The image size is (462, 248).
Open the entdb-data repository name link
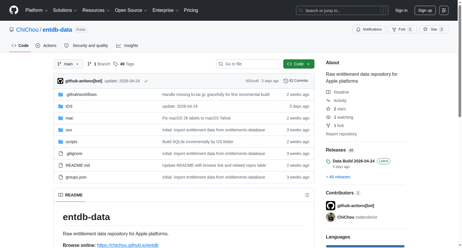[57, 30]
